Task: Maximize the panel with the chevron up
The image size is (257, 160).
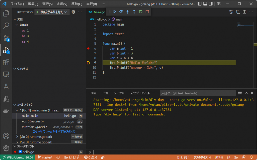Action: coord(246,93)
